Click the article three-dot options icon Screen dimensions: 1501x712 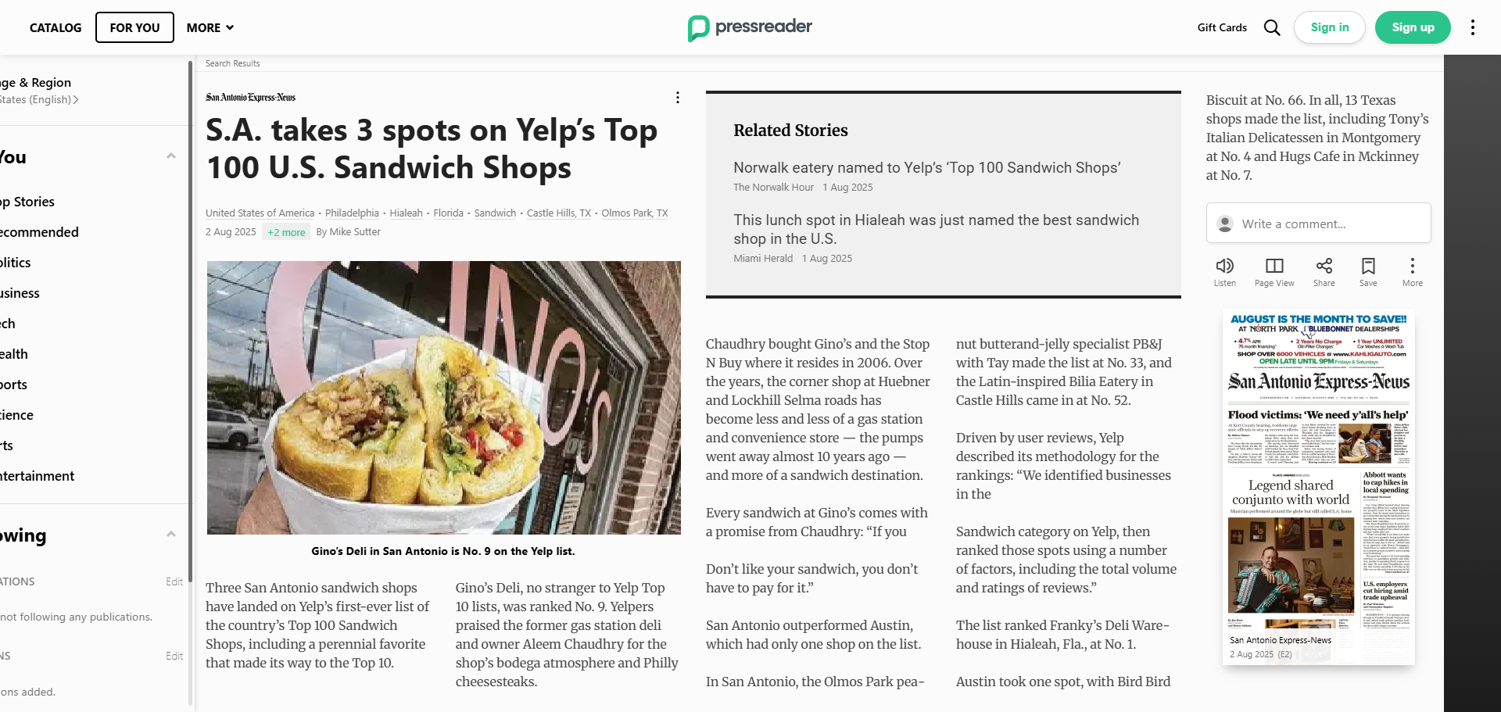[678, 98]
